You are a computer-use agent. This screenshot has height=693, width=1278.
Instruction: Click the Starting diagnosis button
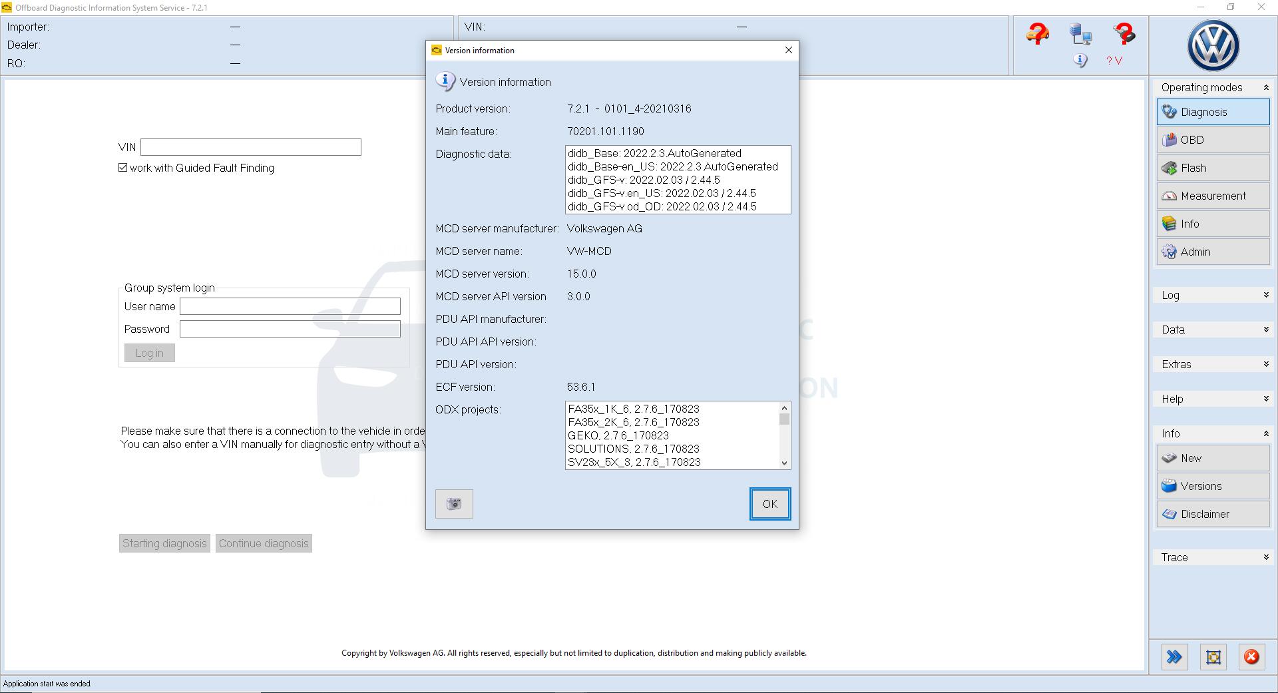[164, 543]
